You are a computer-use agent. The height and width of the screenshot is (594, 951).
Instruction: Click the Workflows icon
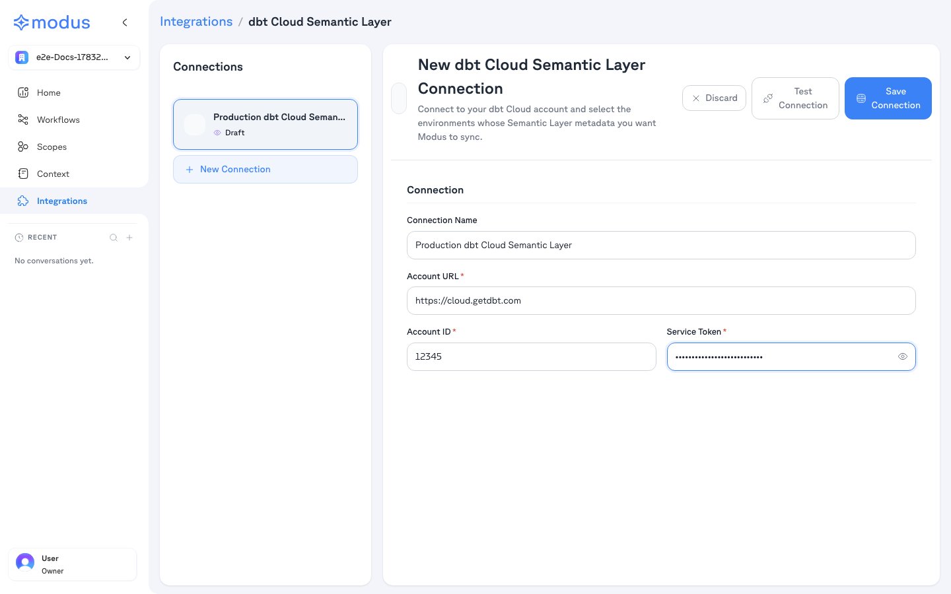pos(23,119)
